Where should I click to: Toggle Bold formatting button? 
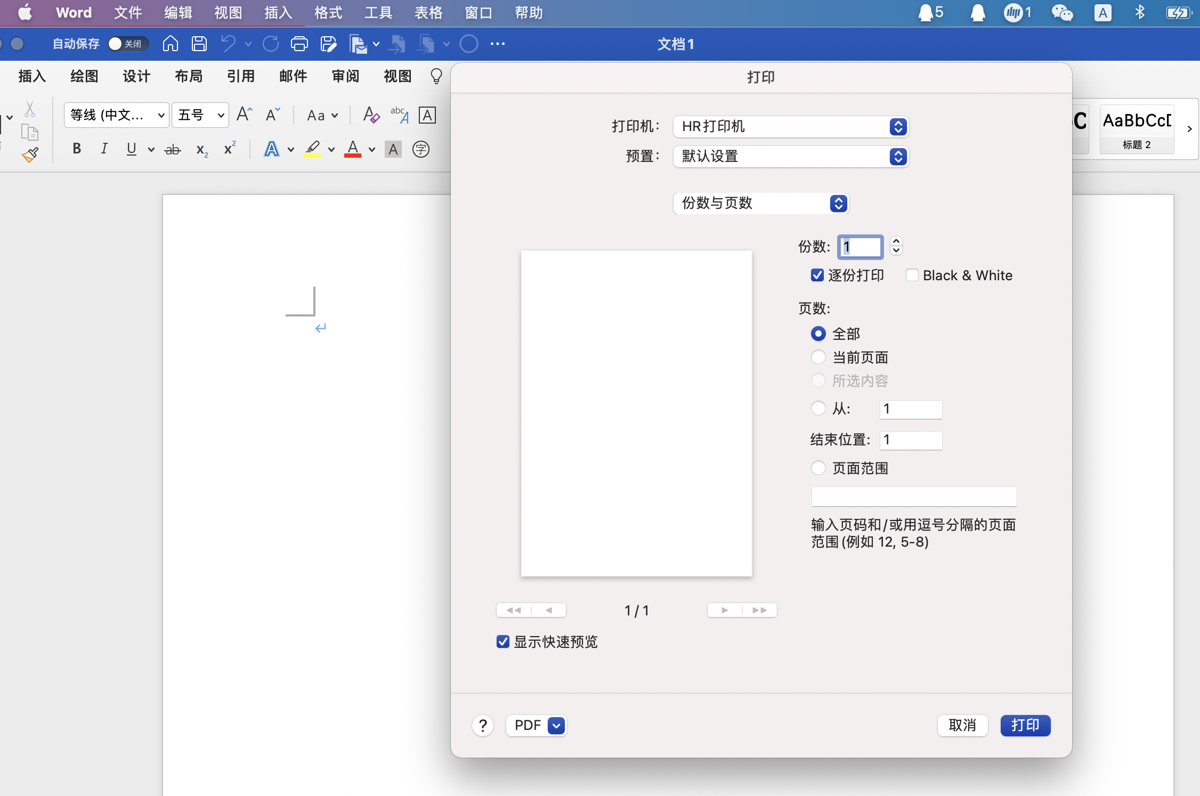(x=77, y=149)
